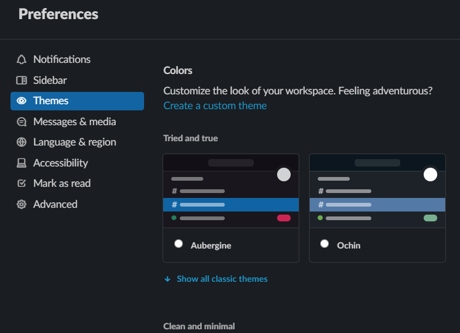Click the down arrow beside classic themes

[167, 279]
